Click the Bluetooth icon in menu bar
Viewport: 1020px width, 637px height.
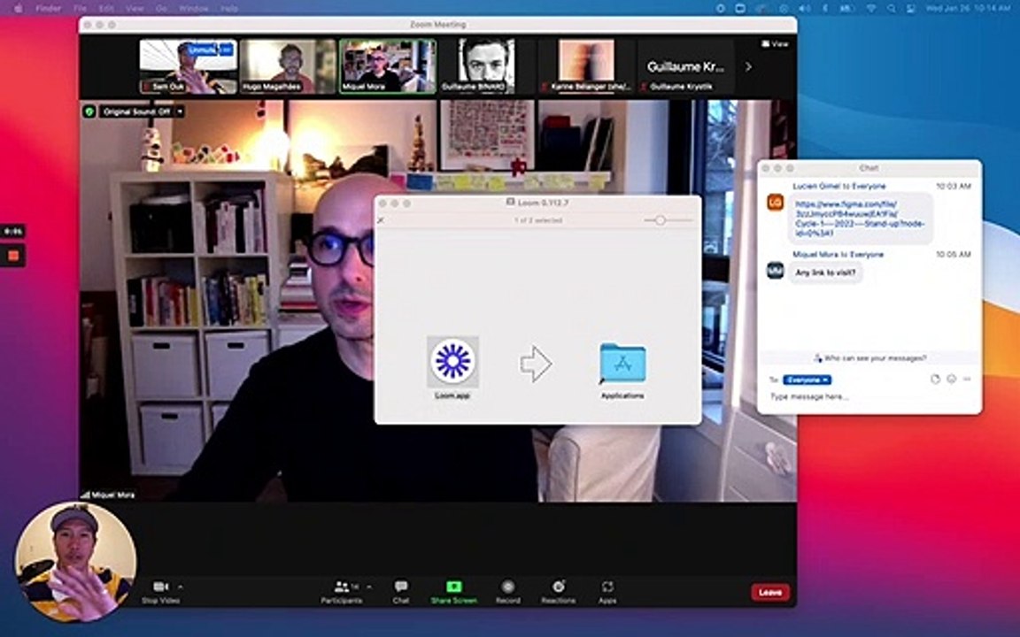[x=825, y=9]
